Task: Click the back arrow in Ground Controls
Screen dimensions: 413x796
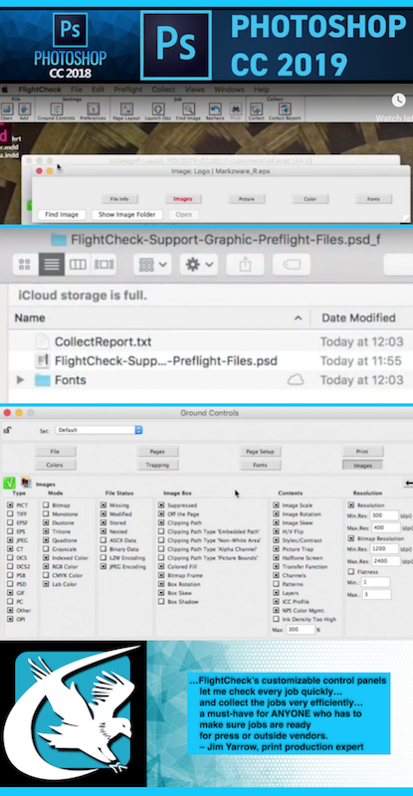Action: click(408, 484)
